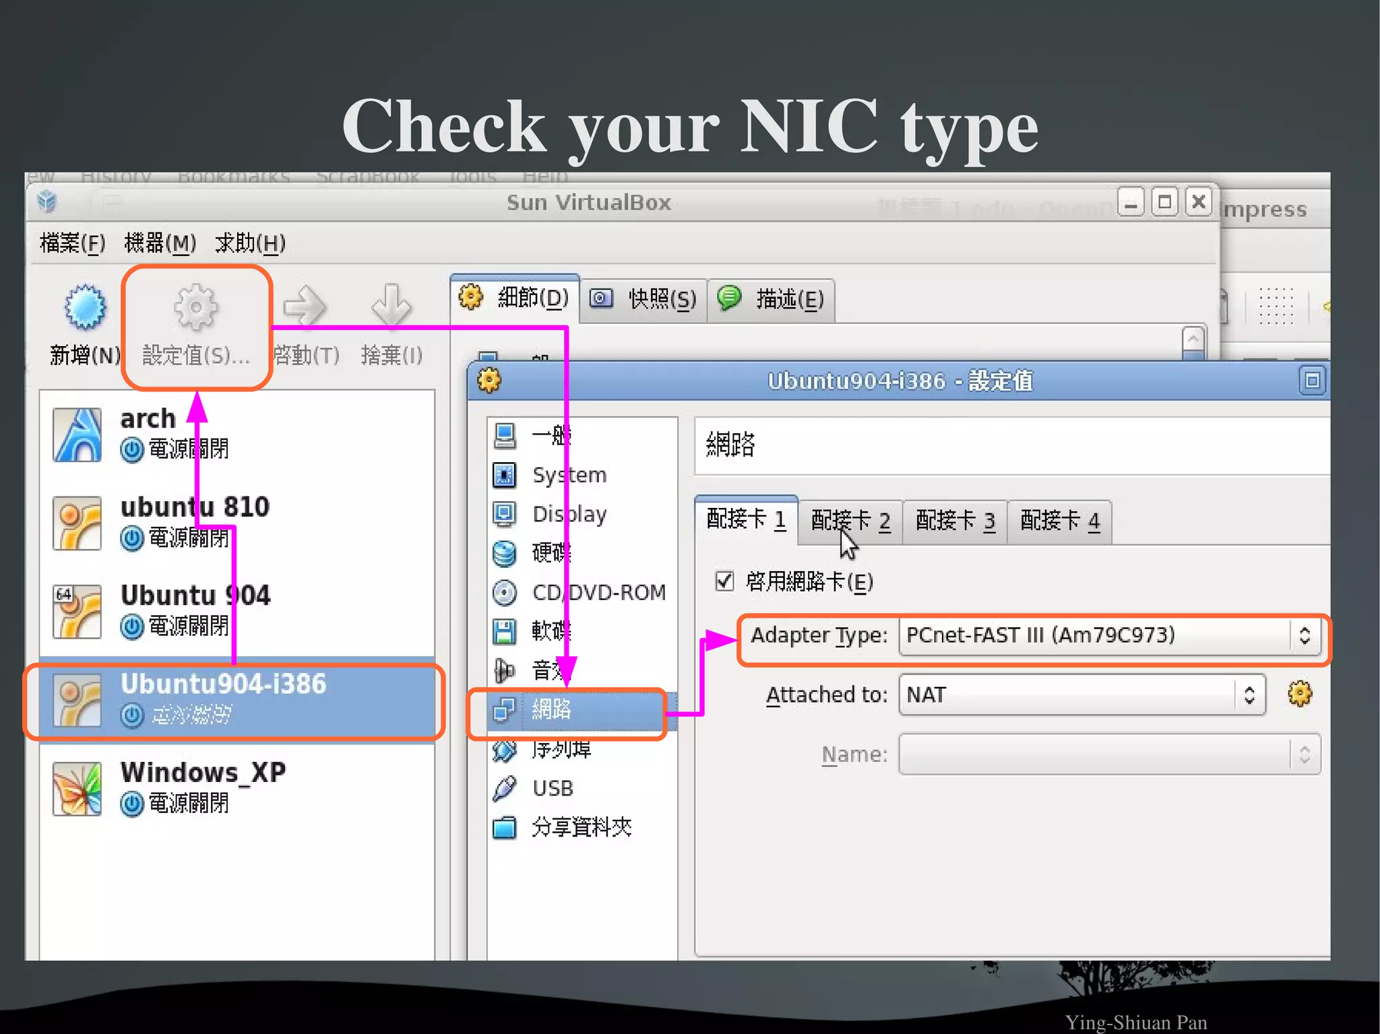Select the Ubuntu 904 virtual machine
The image size is (1380, 1034).
click(237, 611)
